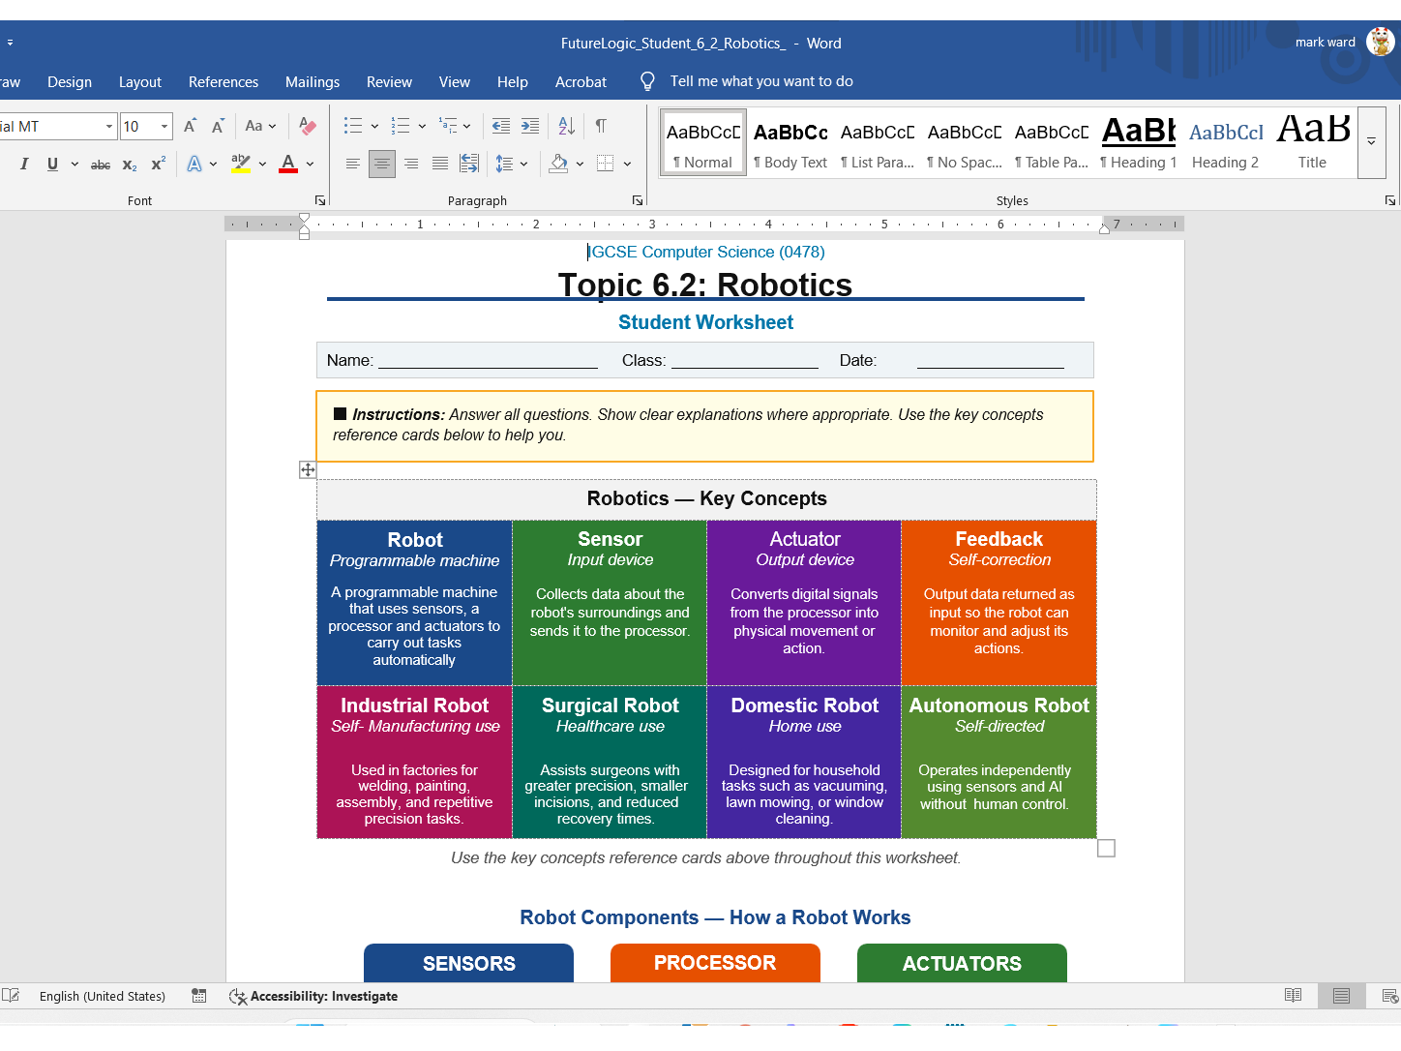Viewport: 1401px width, 1051px height.
Task: Switch to Print Layout view
Action: coord(1341,996)
